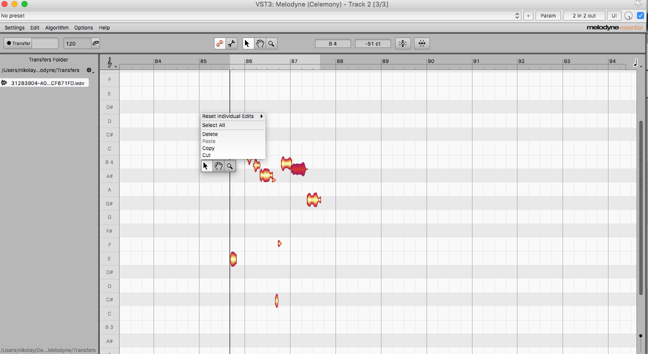This screenshot has height=354, width=648.
Task: Open the No preset selector arrows
Action: 517,16
